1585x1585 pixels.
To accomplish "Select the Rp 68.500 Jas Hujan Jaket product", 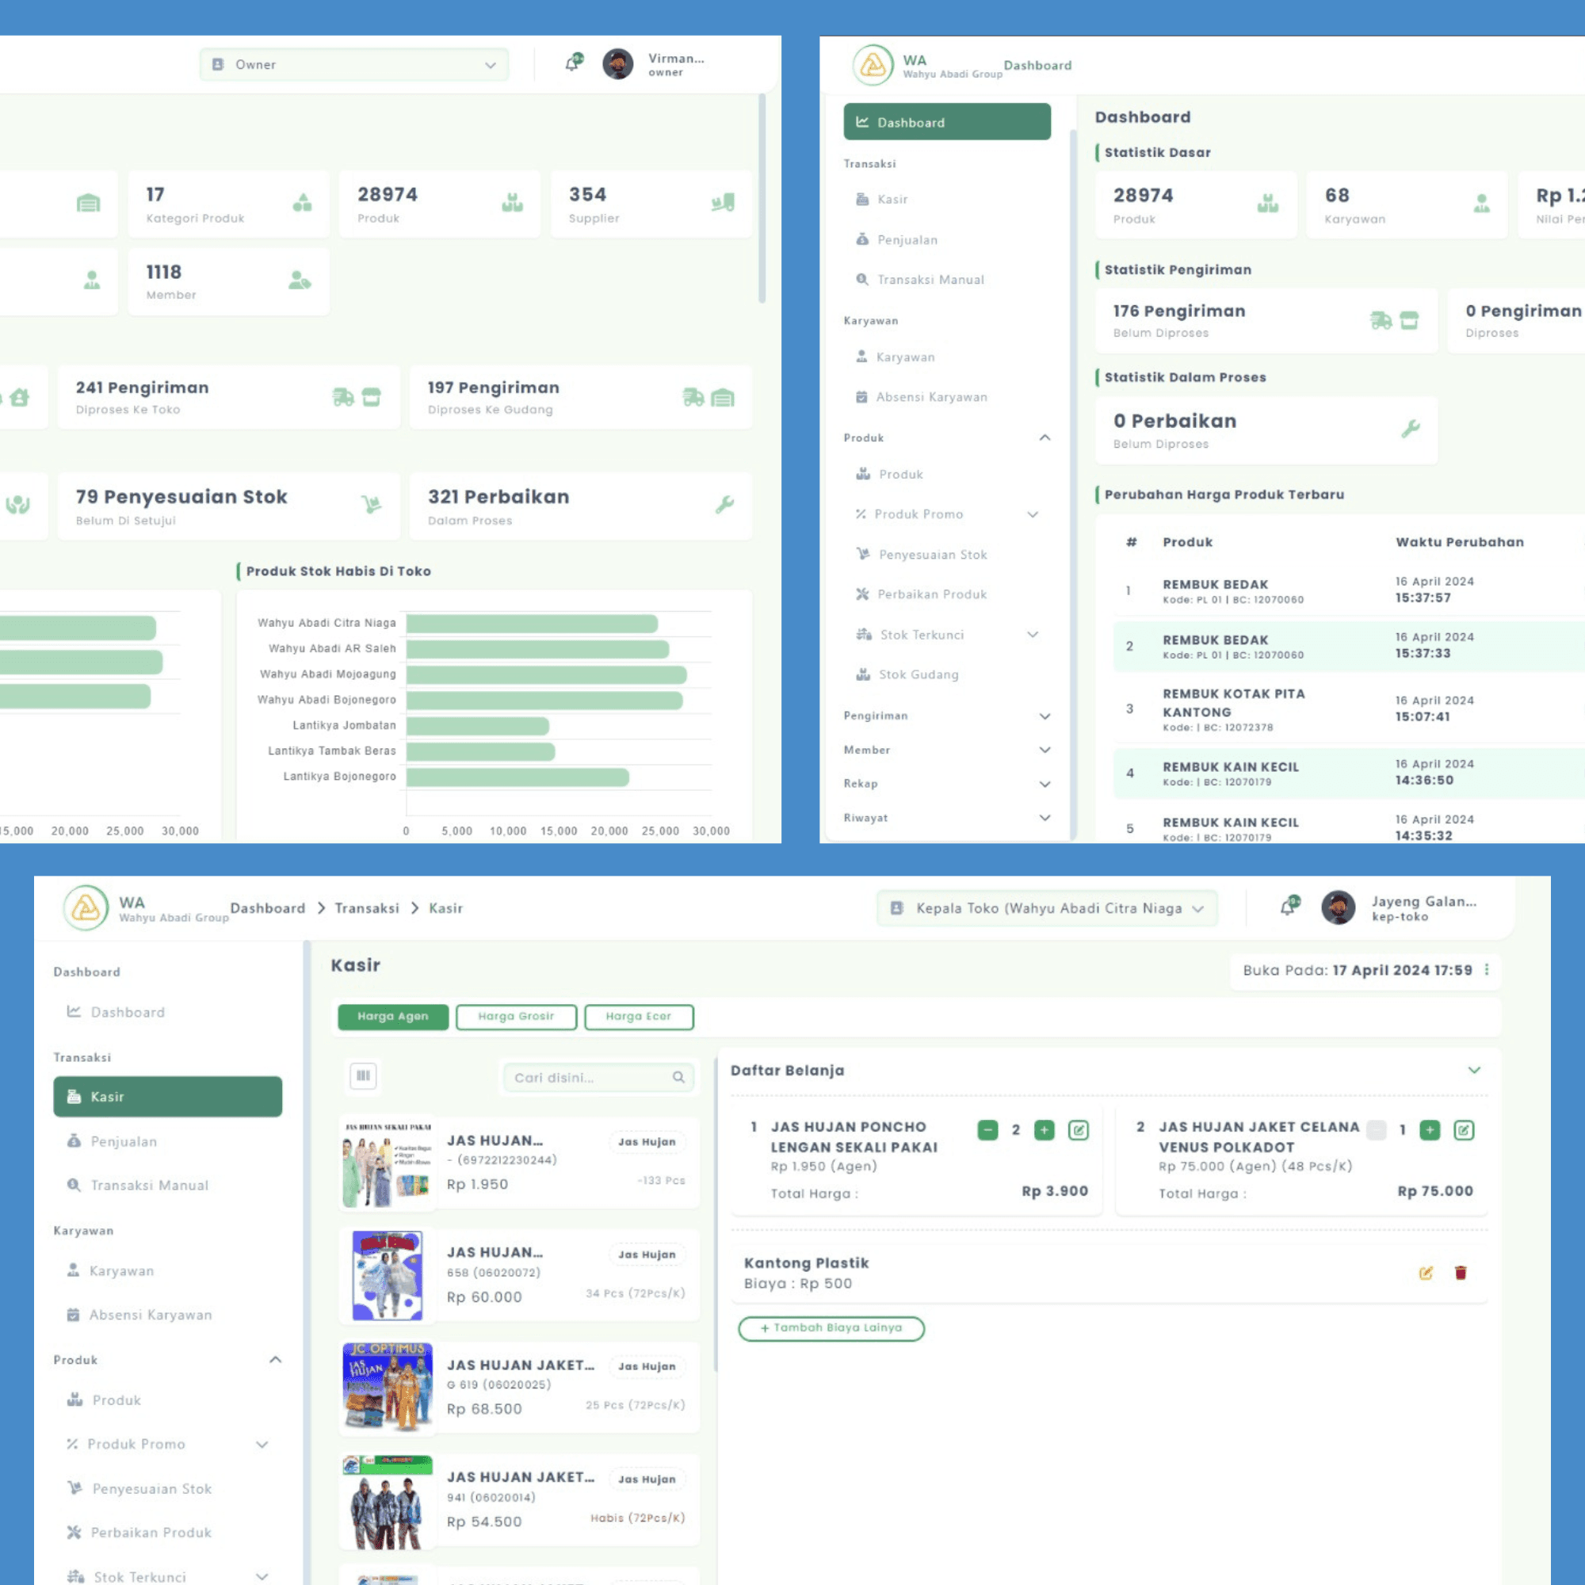I will [x=519, y=1388].
